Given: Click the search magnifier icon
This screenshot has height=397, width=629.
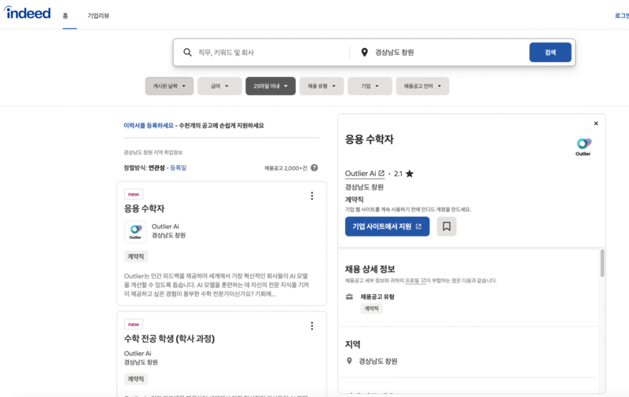Looking at the screenshot, I should 187,53.
